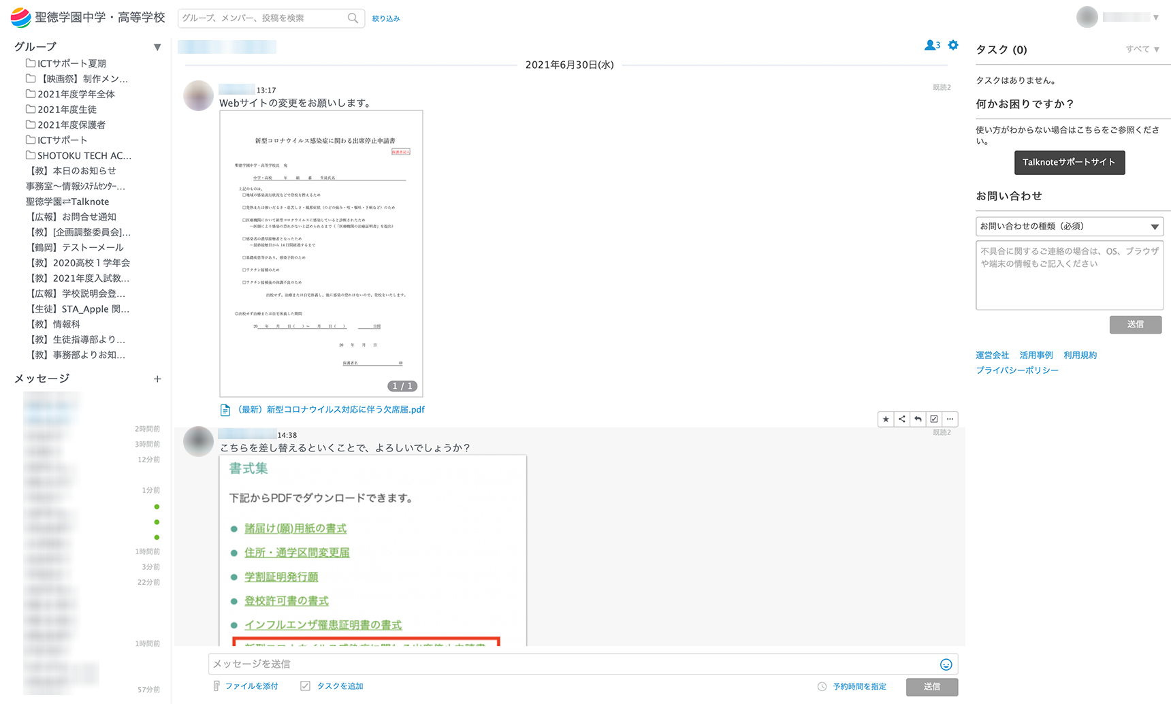Open 【教】事務部よりお知... group
1171x704 pixels.
coord(76,355)
